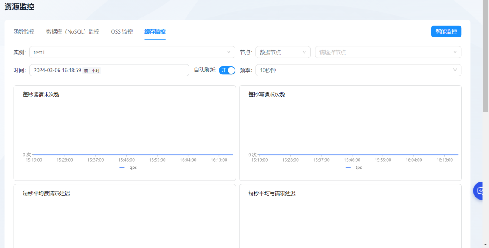Toggle the qps legend in read requests chart
The height and width of the screenshot is (248, 489).
[128, 168]
